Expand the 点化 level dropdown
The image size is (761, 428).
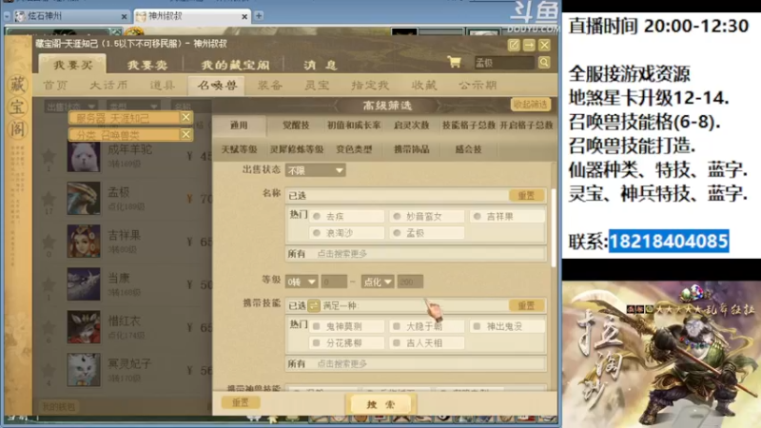pyautogui.click(x=378, y=282)
